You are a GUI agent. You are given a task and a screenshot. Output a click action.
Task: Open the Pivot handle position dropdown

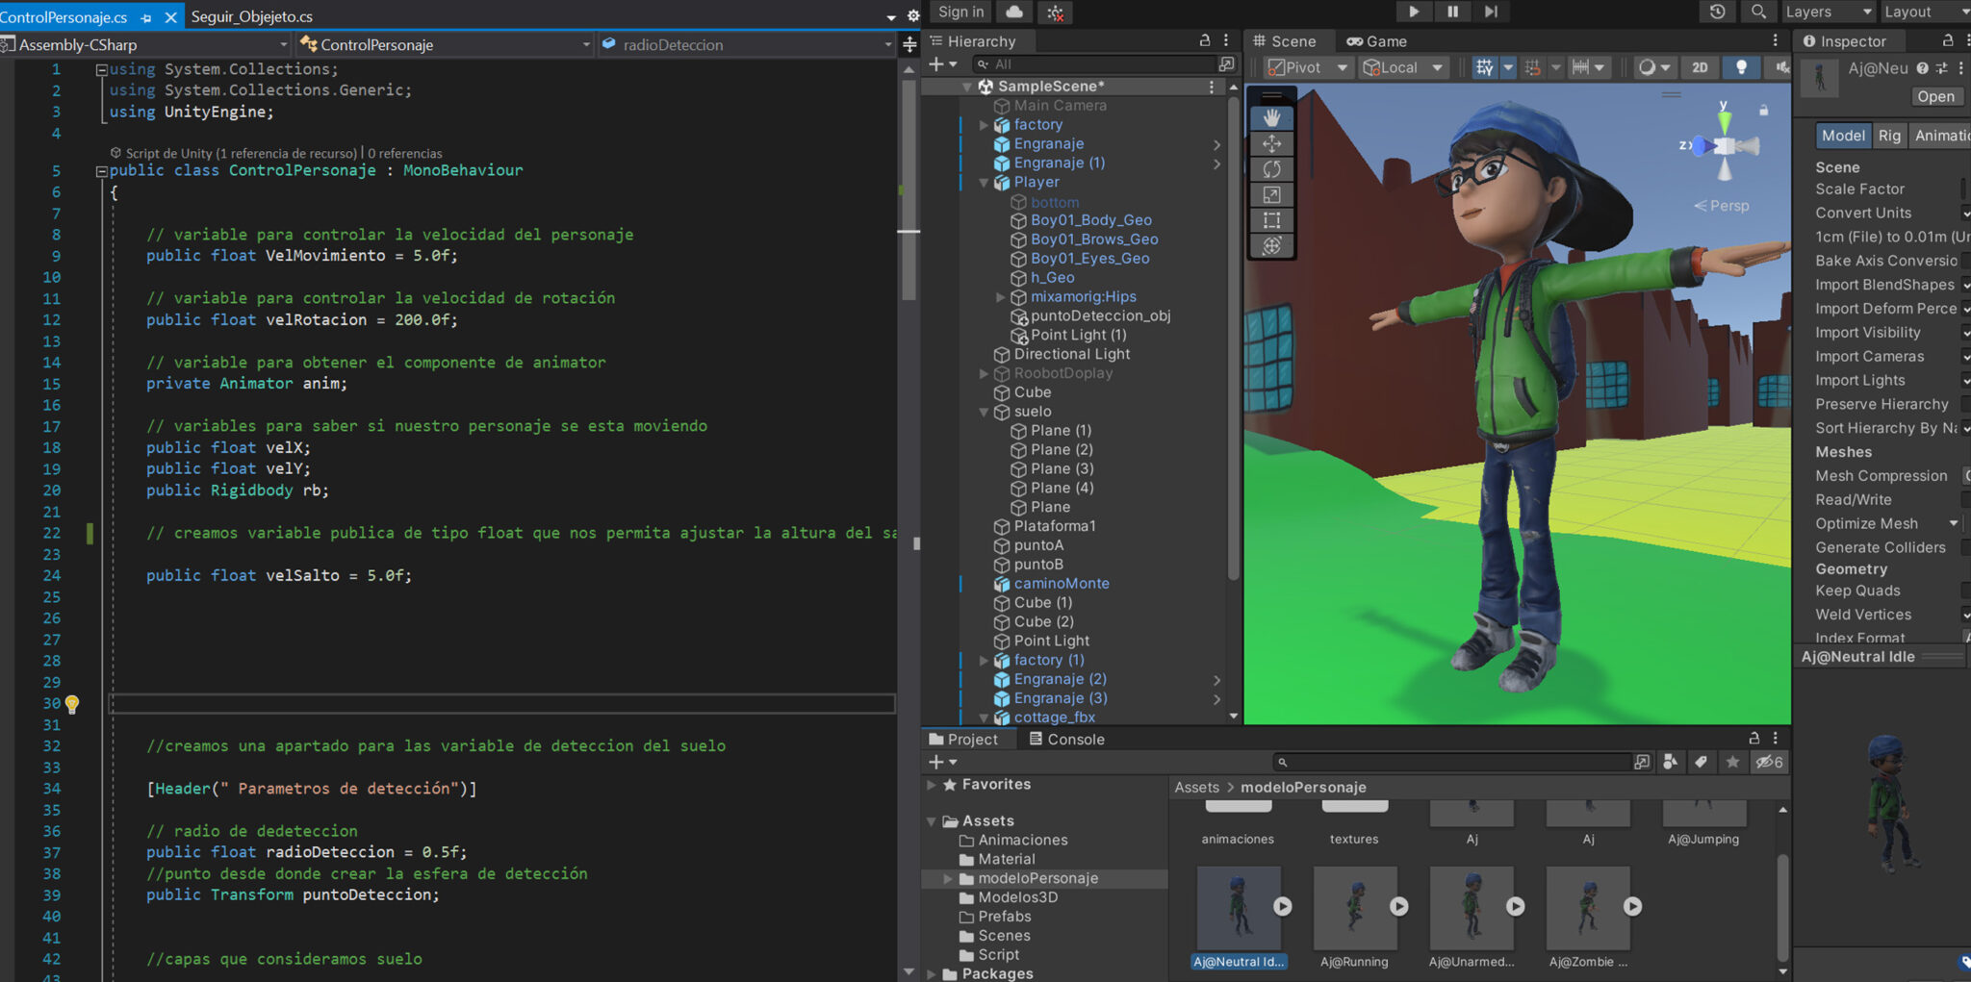click(x=1306, y=67)
